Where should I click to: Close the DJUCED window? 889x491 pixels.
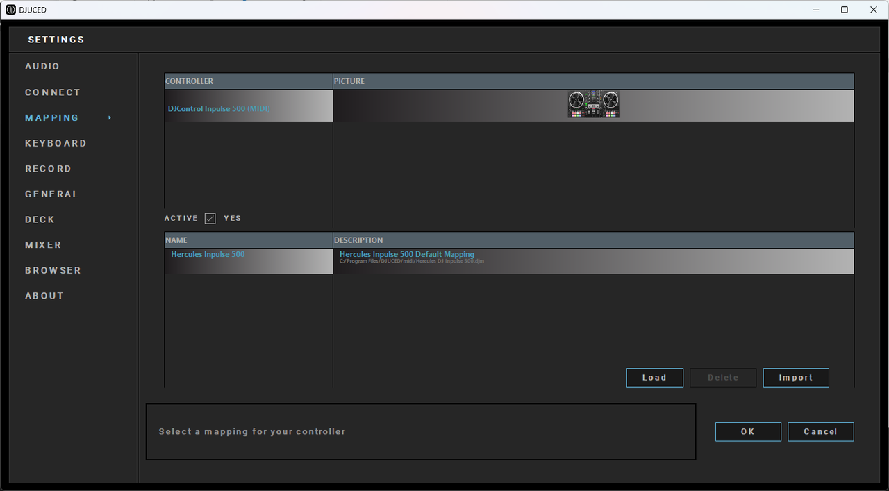874,10
